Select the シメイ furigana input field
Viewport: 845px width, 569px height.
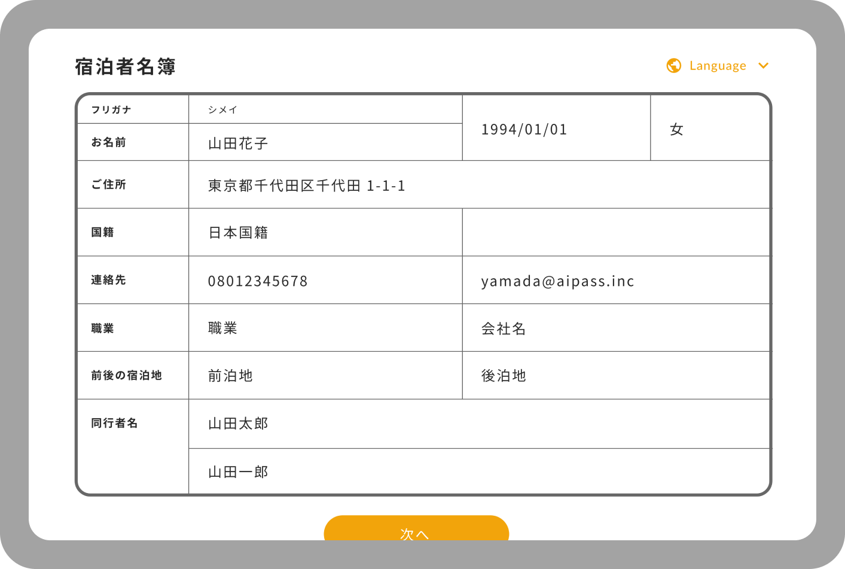pos(325,109)
